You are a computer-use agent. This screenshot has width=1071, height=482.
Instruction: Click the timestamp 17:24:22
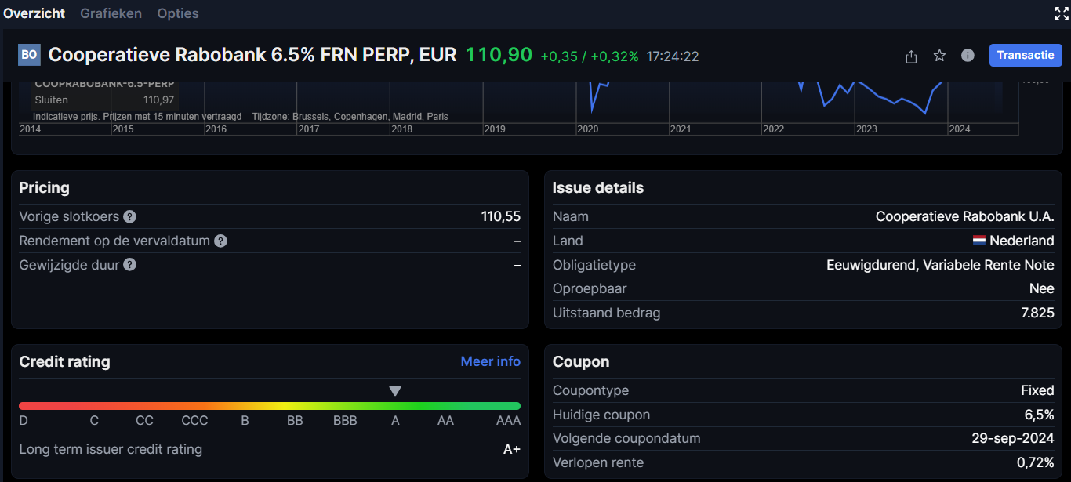pyautogui.click(x=673, y=56)
